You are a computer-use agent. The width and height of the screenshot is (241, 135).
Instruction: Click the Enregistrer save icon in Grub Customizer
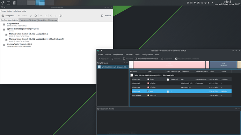3,16
